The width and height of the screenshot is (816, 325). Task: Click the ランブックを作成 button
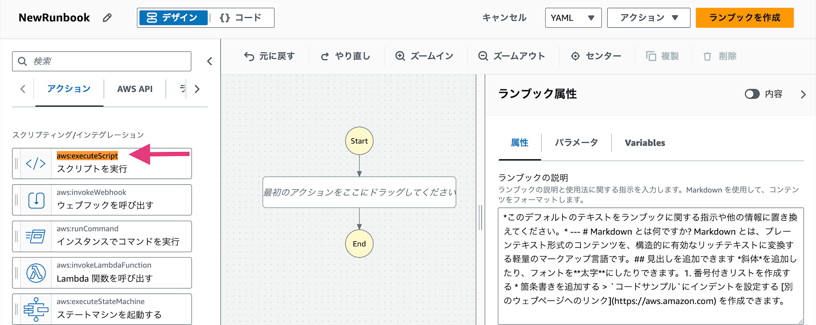pos(745,18)
